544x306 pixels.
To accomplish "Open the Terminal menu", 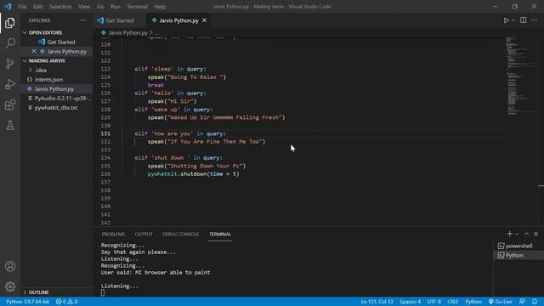I will click(x=137, y=7).
